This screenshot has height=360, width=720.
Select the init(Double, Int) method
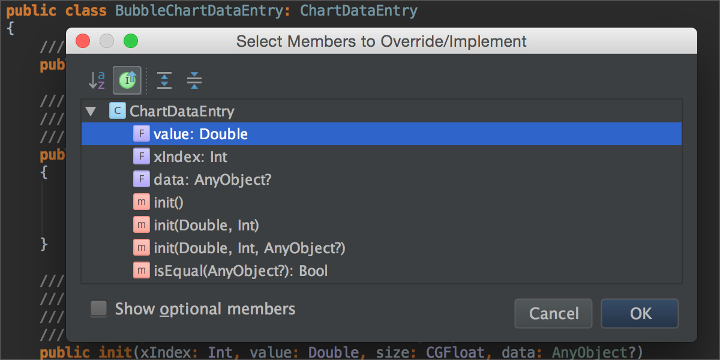click(206, 226)
